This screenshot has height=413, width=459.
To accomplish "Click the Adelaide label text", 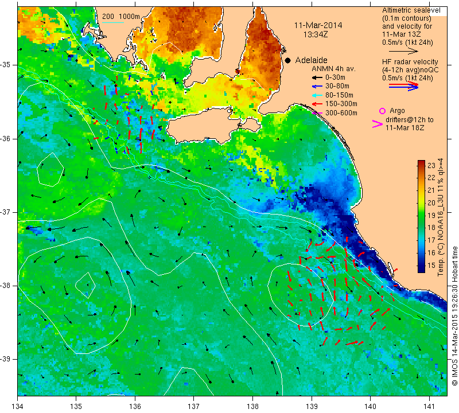I will [311, 60].
